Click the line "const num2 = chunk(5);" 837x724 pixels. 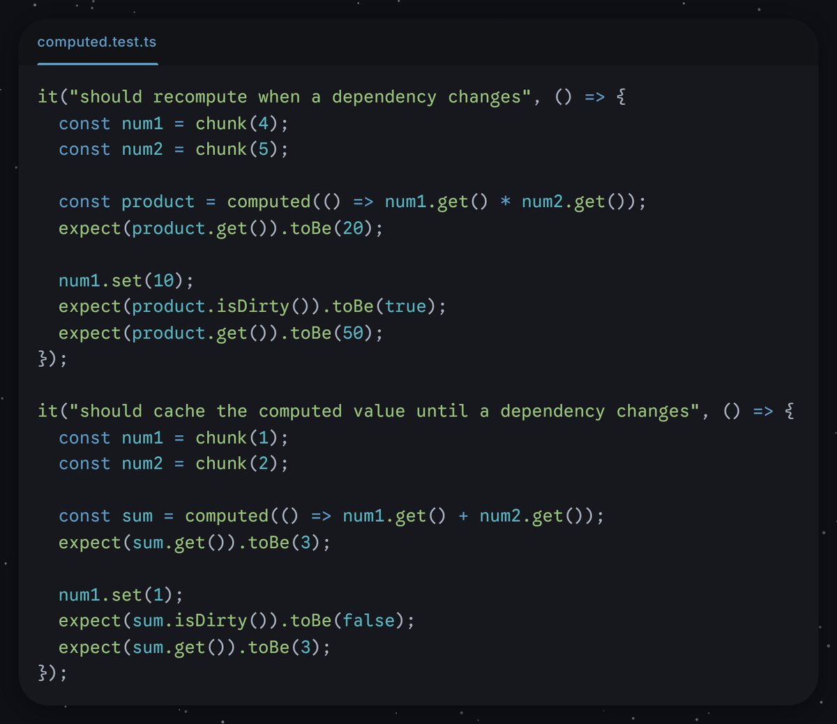[x=173, y=149]
